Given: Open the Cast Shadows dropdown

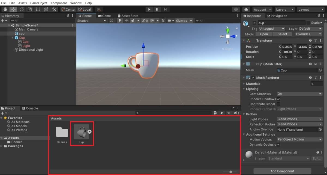Looking at the screenshot, I should pyautogui.click(x=299, y=94).
